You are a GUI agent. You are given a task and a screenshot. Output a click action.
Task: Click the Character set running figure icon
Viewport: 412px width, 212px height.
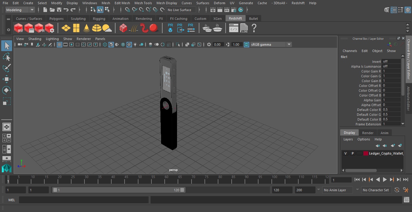tap(406, 190)
